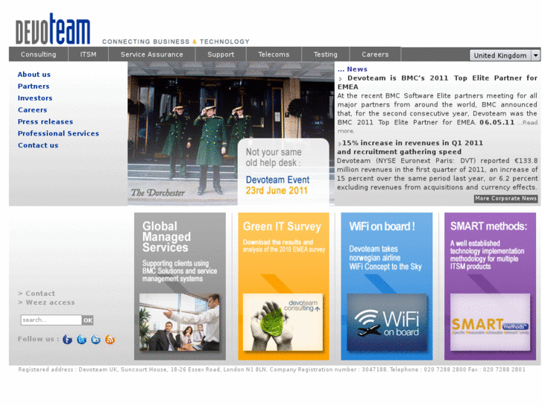The width and height of the screenshot is (542, 406).
Task: View the Press releases link
Action: pos(45,121)
